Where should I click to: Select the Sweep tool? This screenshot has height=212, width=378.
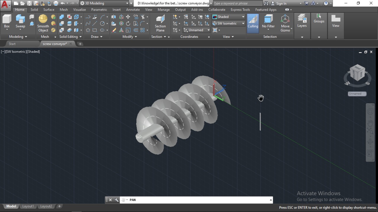coord(20,21)
